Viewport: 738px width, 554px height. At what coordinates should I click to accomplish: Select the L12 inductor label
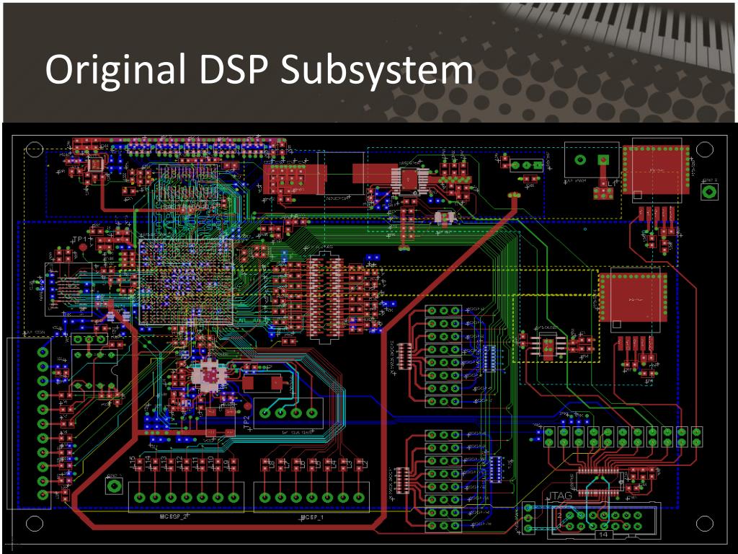pos(179,462)
